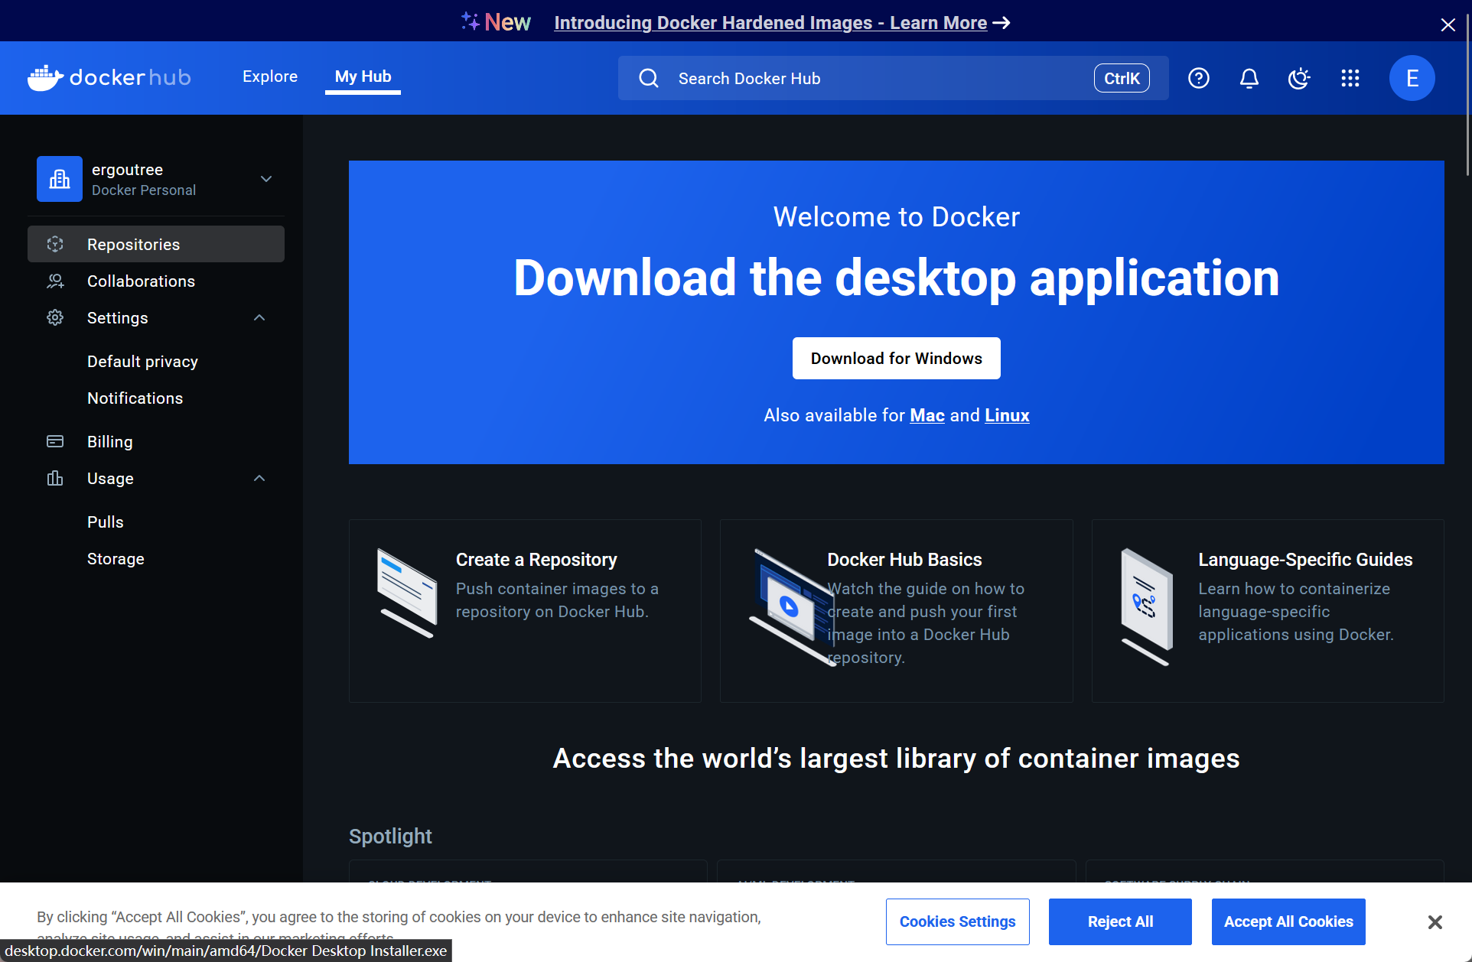This screenshot has width=1472, height=962.
Task: Open the user avatar E menu
Action: point(1412,78)
